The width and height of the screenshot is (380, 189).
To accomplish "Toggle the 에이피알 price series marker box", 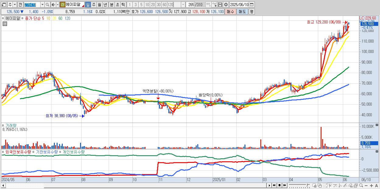I will point(3,18).
